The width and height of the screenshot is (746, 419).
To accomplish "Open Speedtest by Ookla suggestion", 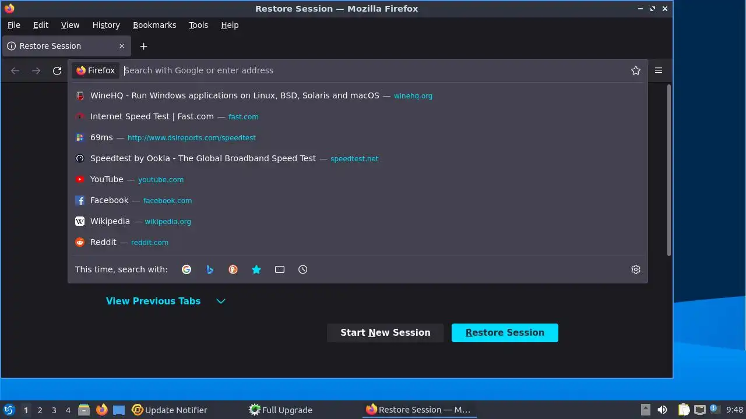I will [358, 158].
